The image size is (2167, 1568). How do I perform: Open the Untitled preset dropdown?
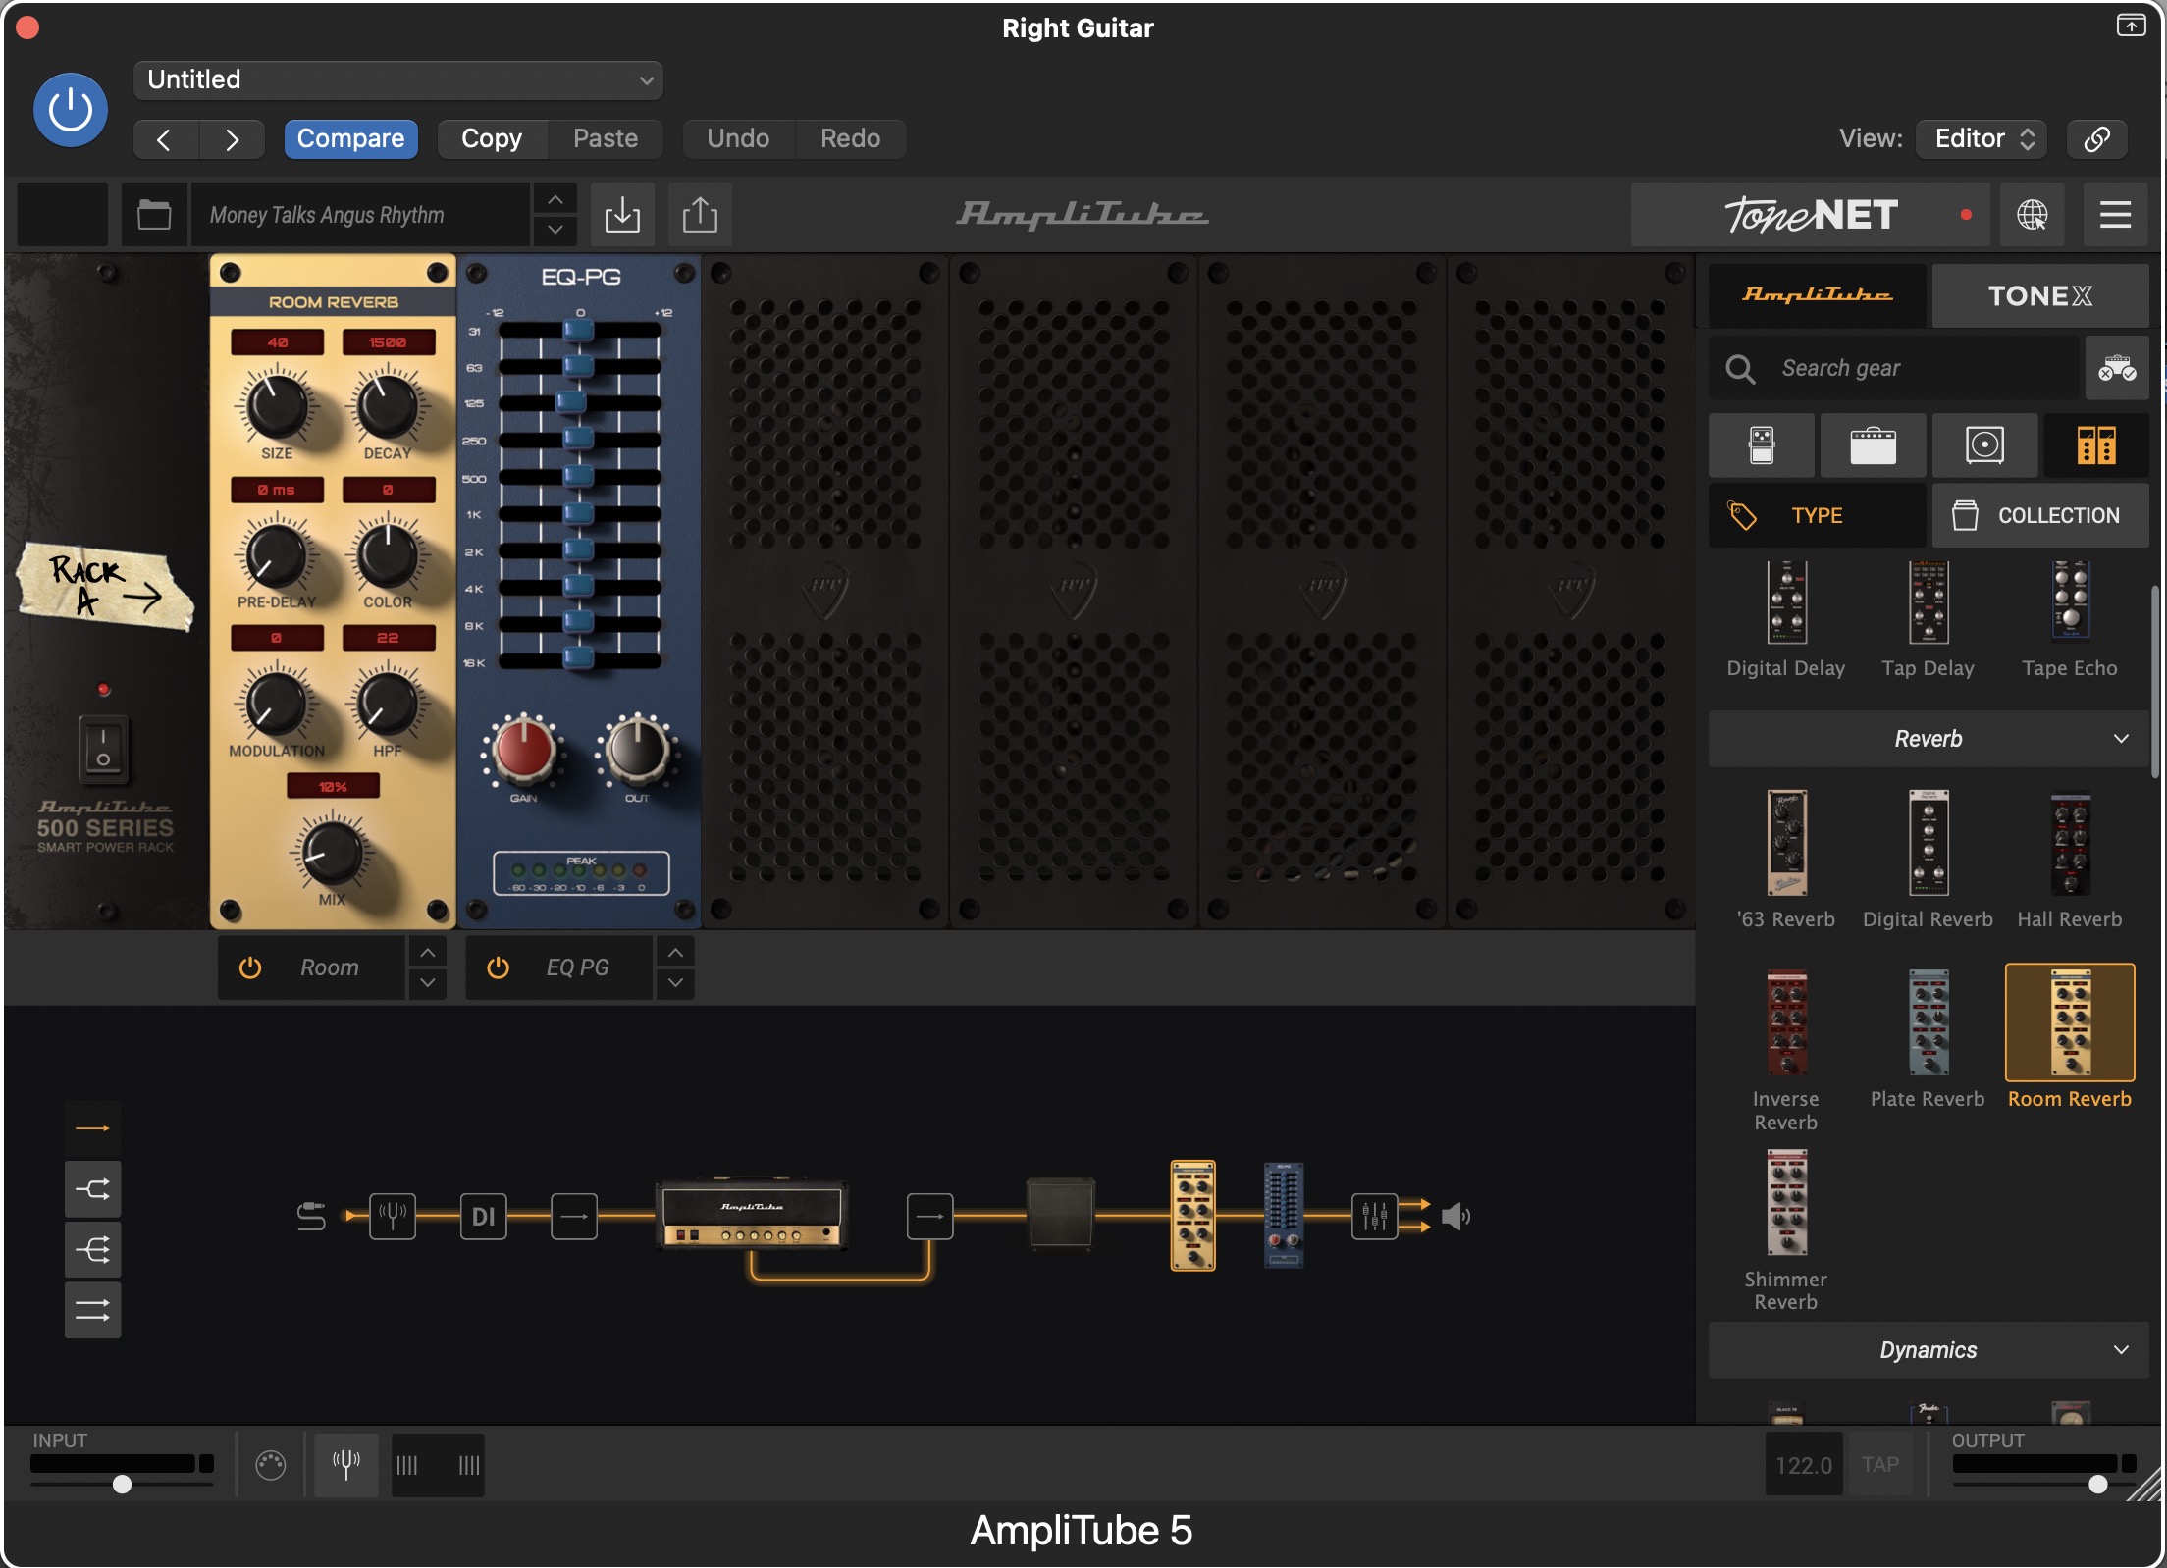coord(397,79)
